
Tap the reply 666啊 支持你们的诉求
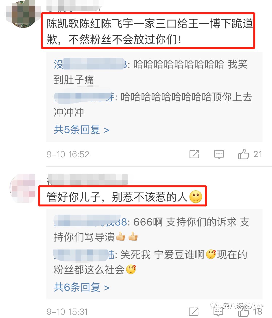[152, 229]
